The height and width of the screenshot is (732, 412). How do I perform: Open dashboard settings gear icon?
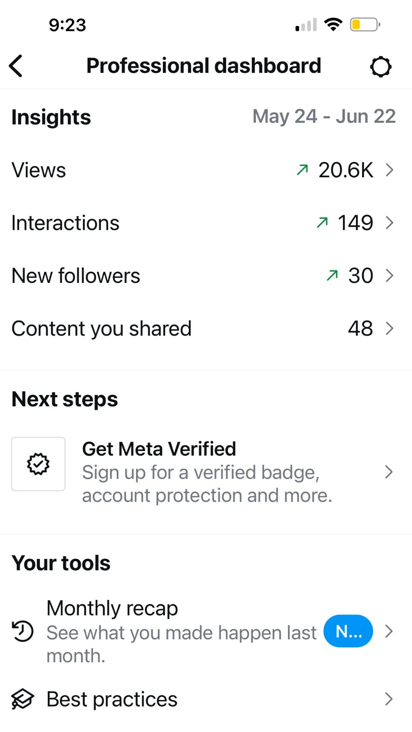click(381, 67)
